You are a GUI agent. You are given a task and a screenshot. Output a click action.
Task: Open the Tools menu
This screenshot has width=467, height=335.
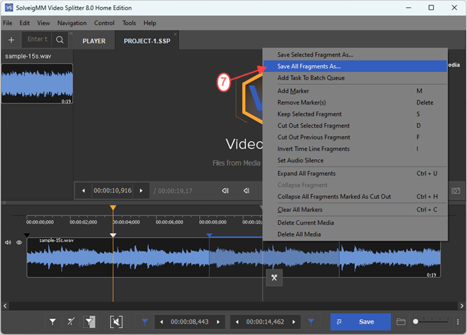pos(129,23)
